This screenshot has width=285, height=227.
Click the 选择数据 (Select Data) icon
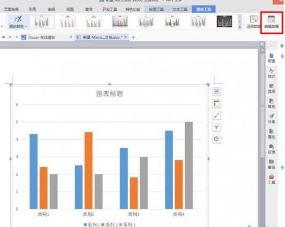[253, 22]
